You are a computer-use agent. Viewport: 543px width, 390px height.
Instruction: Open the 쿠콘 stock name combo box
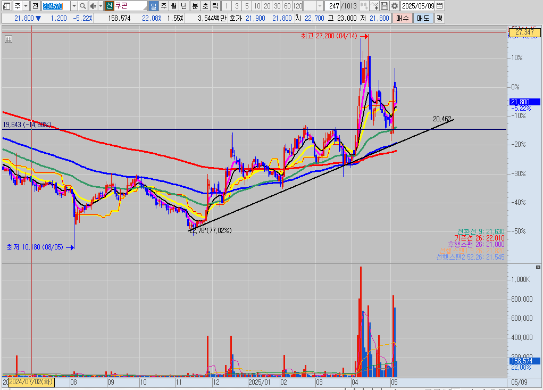coord(131,6)
